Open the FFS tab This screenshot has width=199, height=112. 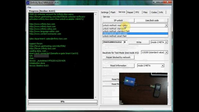tap(137, 12)
